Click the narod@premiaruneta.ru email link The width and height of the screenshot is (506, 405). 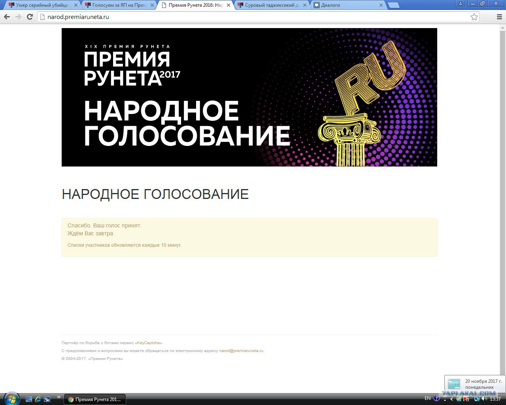241,351
